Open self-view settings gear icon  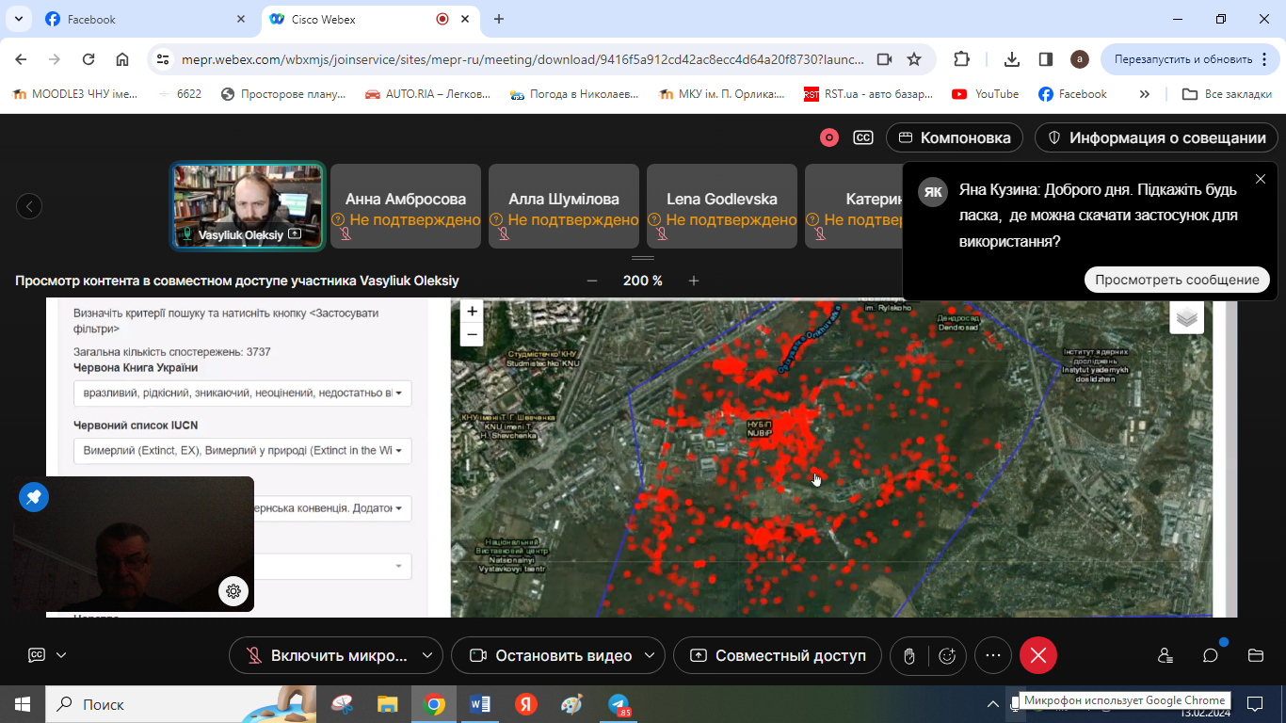[233, 591]
